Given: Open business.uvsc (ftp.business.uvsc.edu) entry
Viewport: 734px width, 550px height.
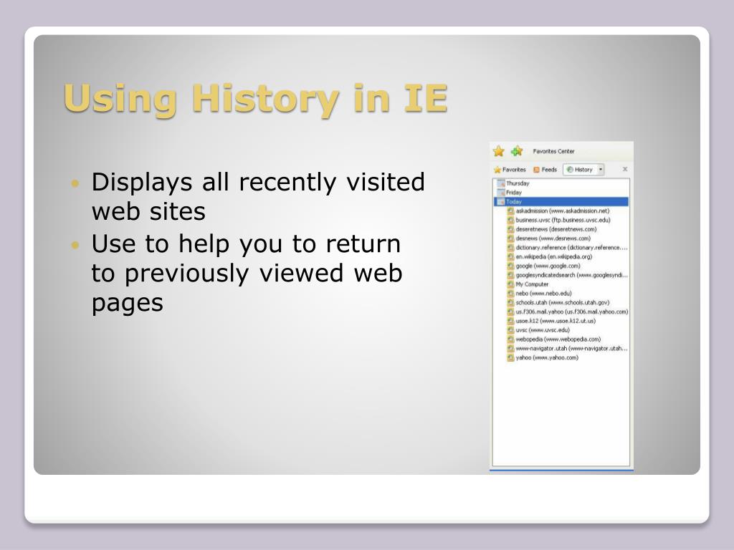Looking at the screenshot, I should (559, 220).
